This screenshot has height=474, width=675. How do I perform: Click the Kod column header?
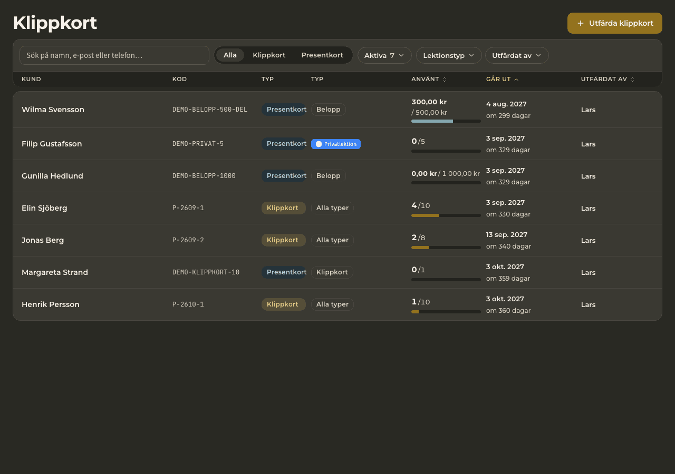click(179, 80)
